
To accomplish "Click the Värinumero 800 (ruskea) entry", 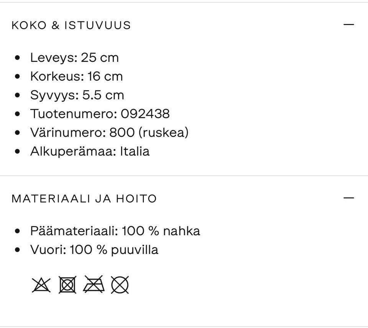I will click(110, 133).
